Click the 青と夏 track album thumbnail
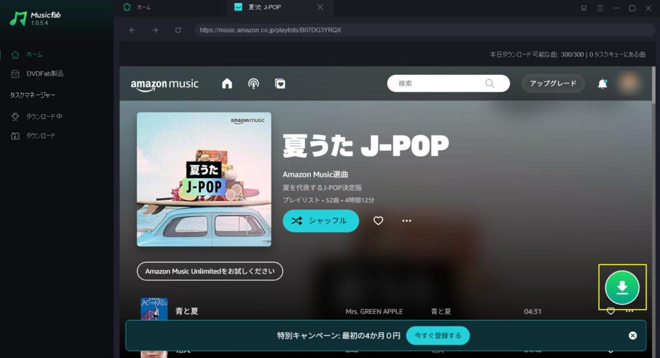This screenshot has height=358, width=660. tap(154, 309)
